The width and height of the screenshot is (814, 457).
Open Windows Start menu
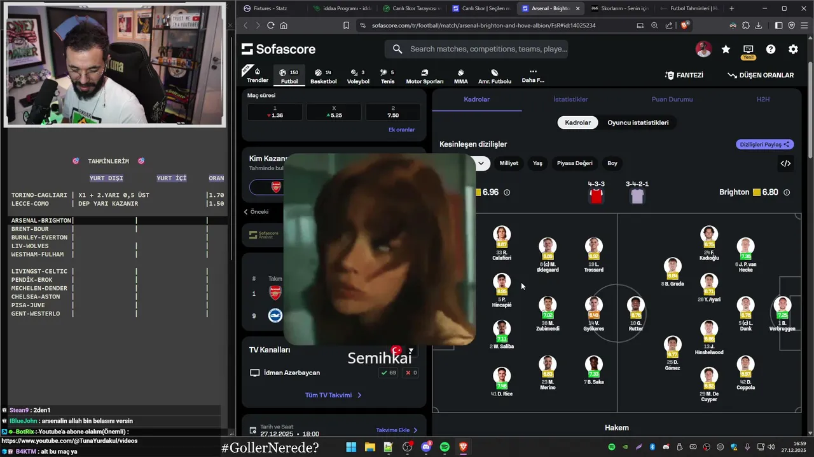(x=351, y=447)
